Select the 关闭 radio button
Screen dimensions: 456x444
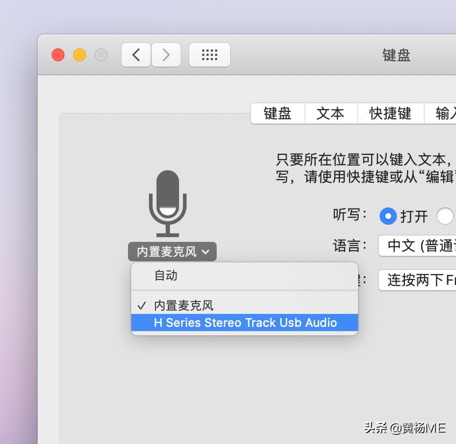(445, 216)
